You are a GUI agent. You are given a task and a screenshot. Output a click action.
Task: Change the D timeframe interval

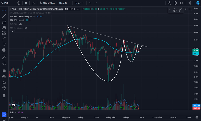(26, 3)
